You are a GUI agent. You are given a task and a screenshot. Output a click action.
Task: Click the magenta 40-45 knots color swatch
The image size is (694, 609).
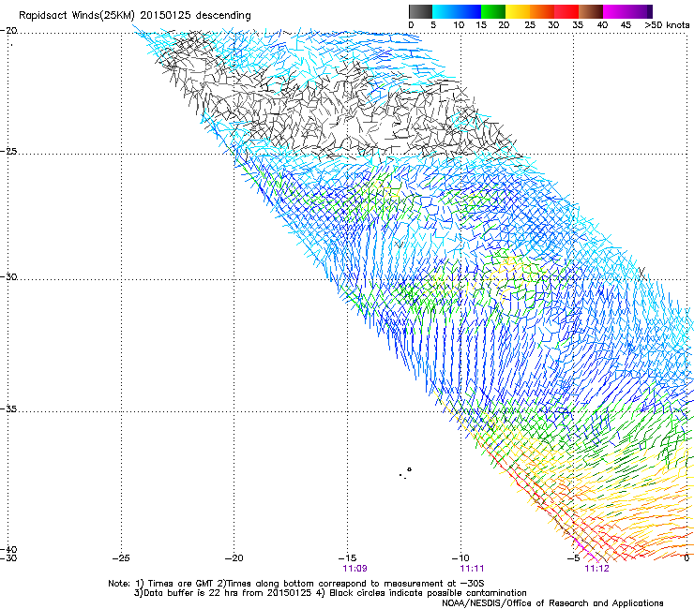click(615, 11)
